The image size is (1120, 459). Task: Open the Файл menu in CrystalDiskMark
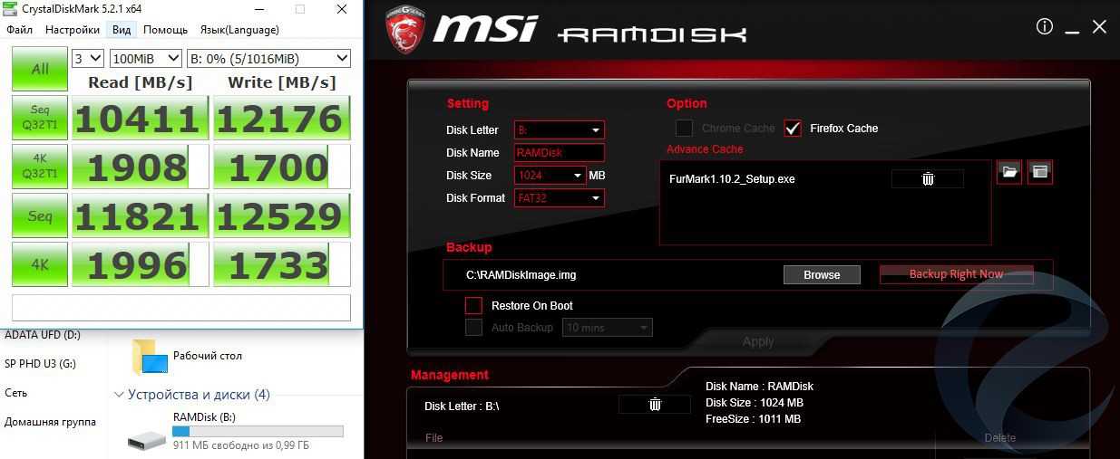pos(19,30)
